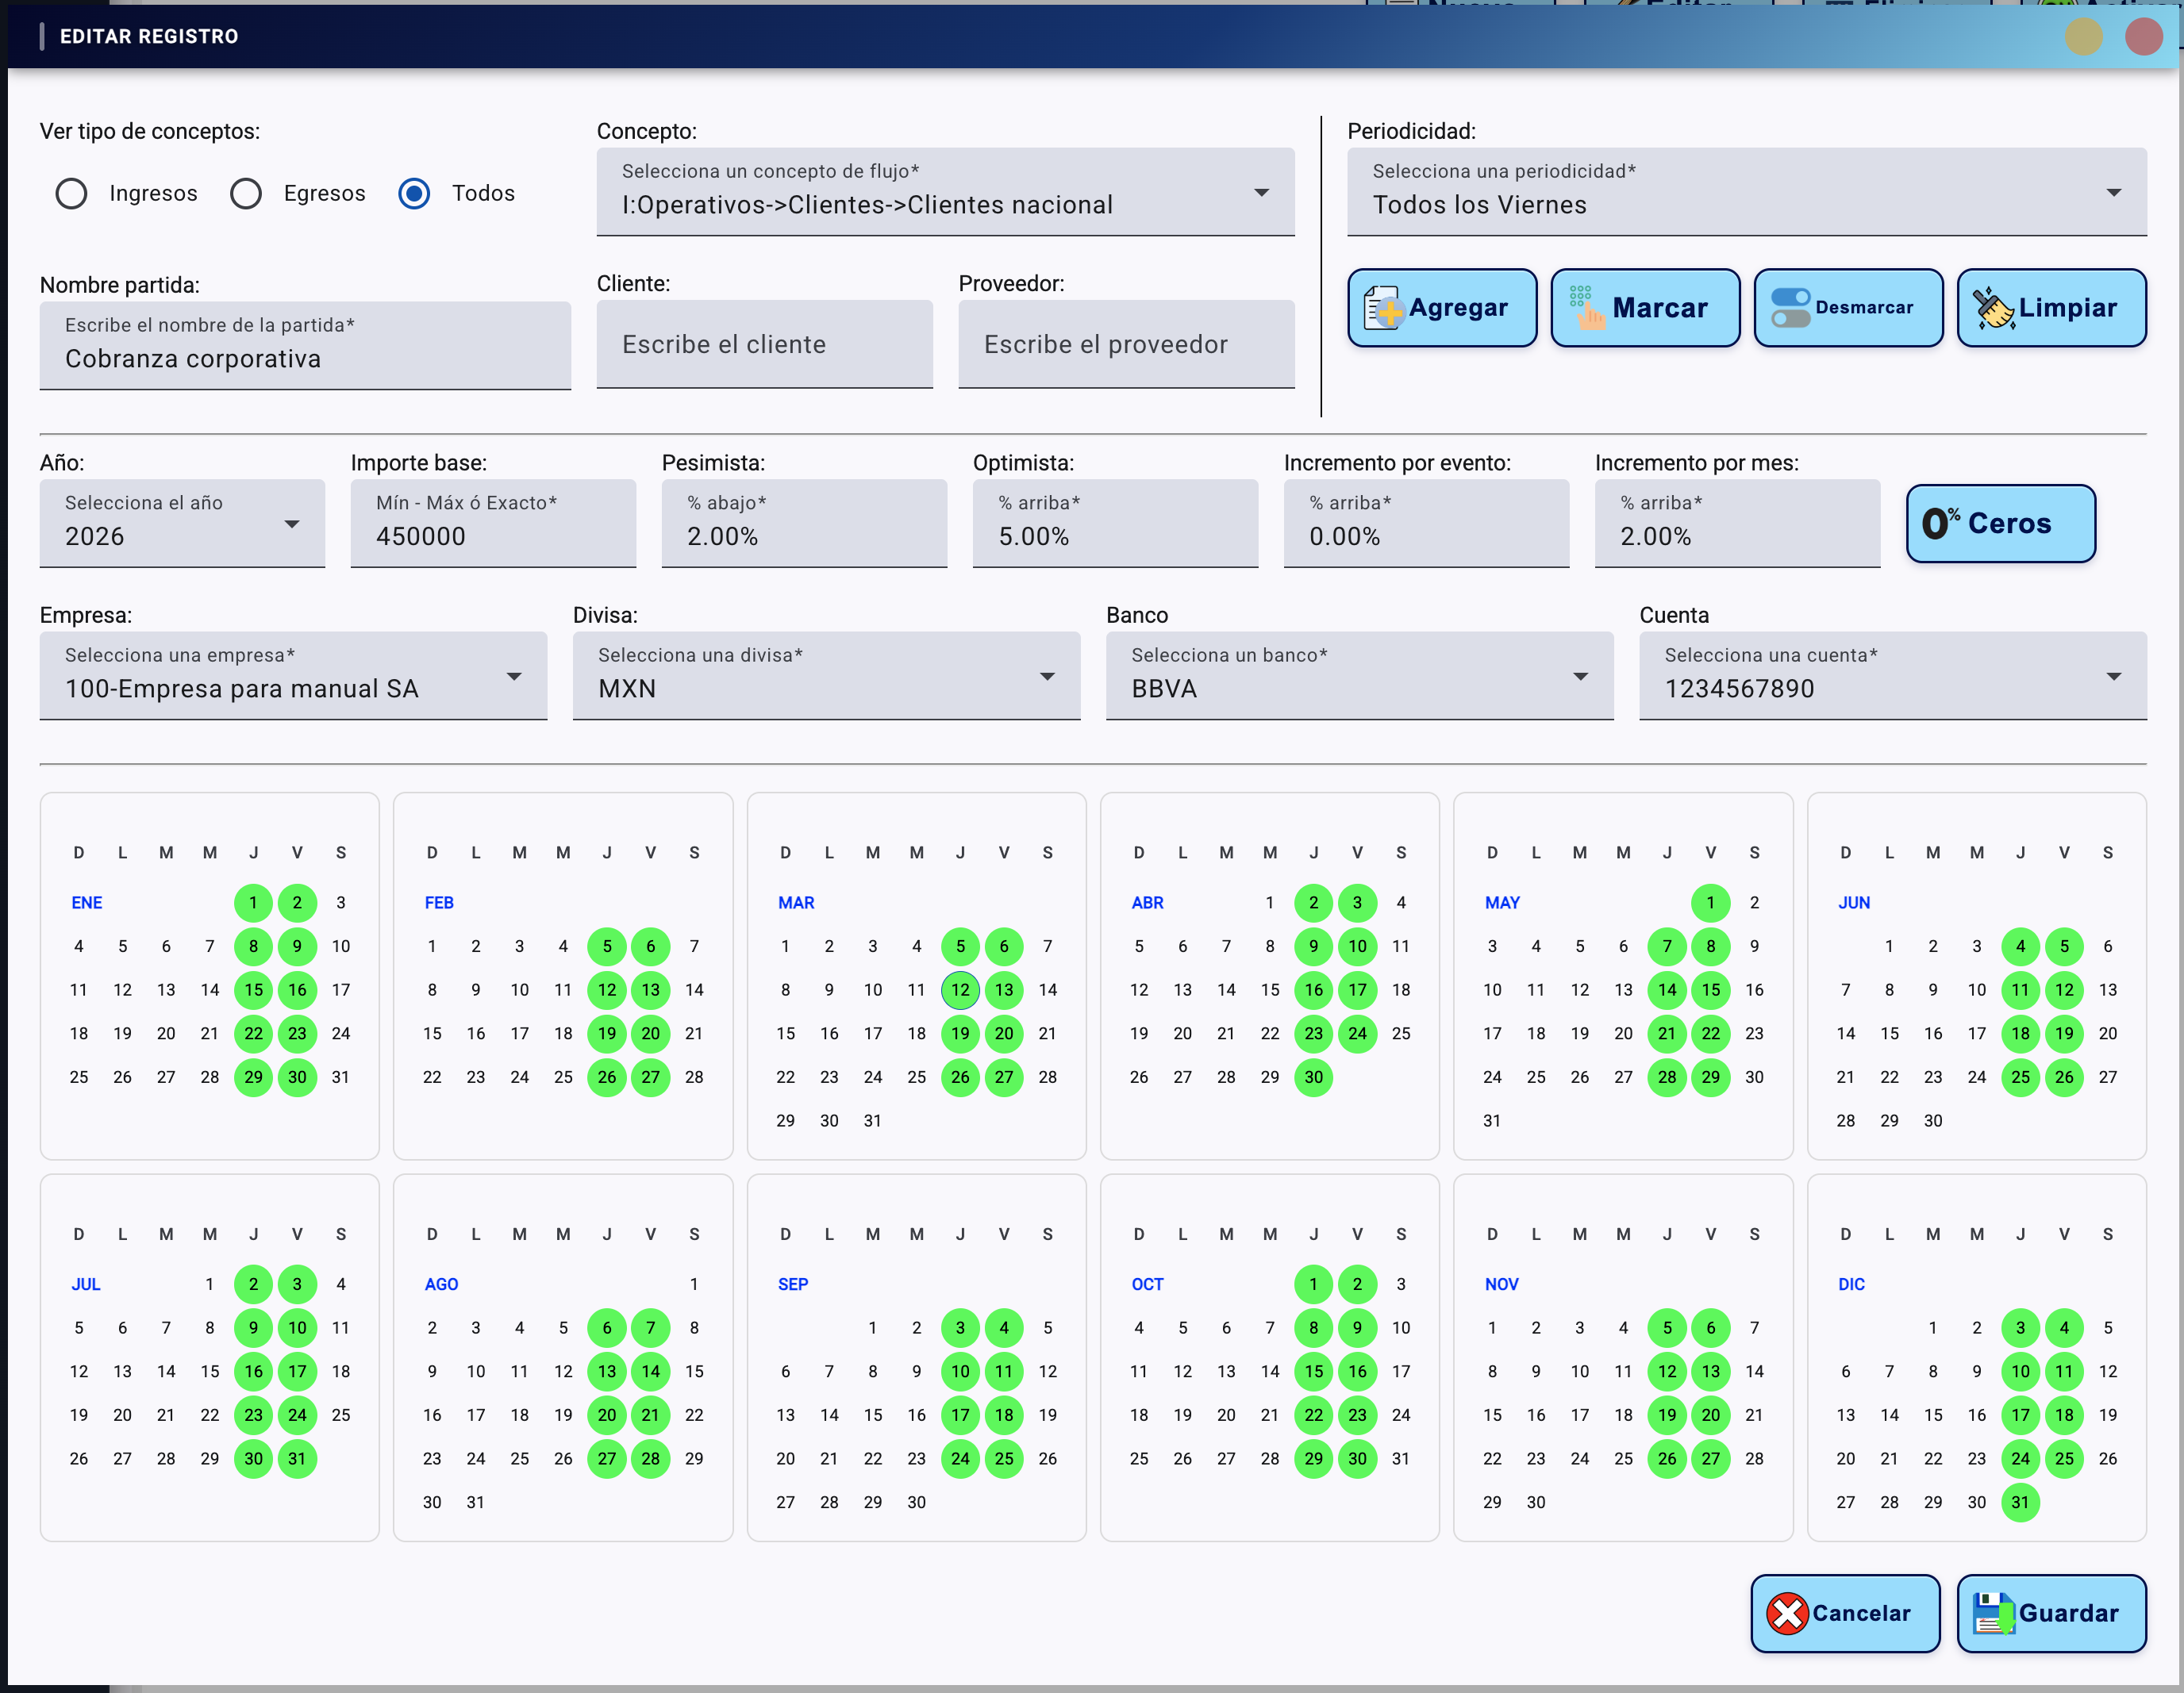Image resolution: width=2184 pixels, height=1693 pixels.
Task: Click the yellow circle in title bar
Action: [x=2084, y=37]
